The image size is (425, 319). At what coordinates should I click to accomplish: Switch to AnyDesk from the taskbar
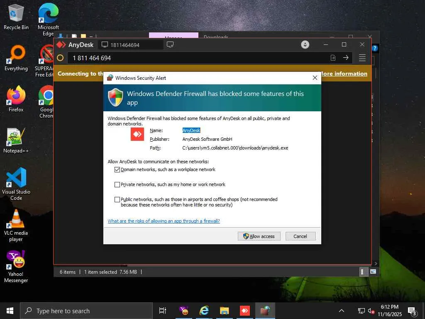pyautogui.click(x=245, y=311)
